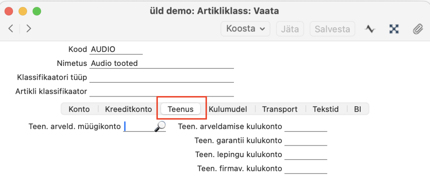
Task: Show the Tekstid tab
Action: coord(325,109)
